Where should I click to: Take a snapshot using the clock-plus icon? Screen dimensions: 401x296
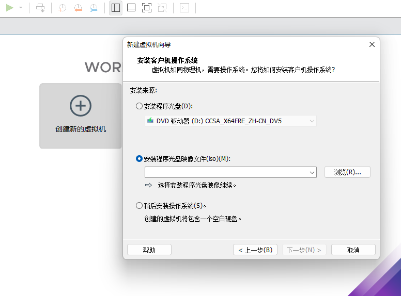[x=62, y=8]
